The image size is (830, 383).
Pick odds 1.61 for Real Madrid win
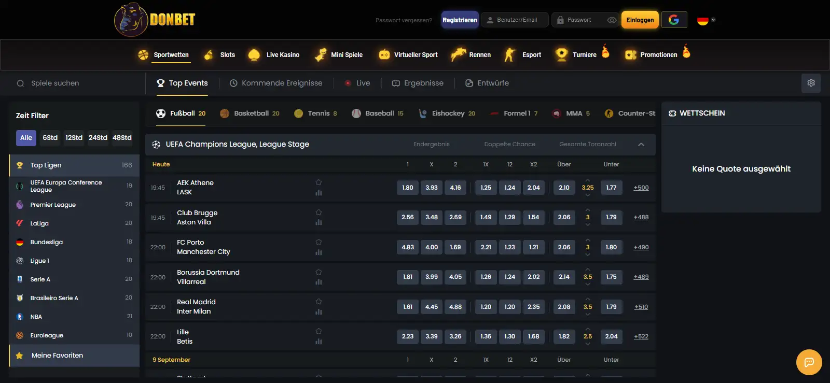(x=408, y=307)
